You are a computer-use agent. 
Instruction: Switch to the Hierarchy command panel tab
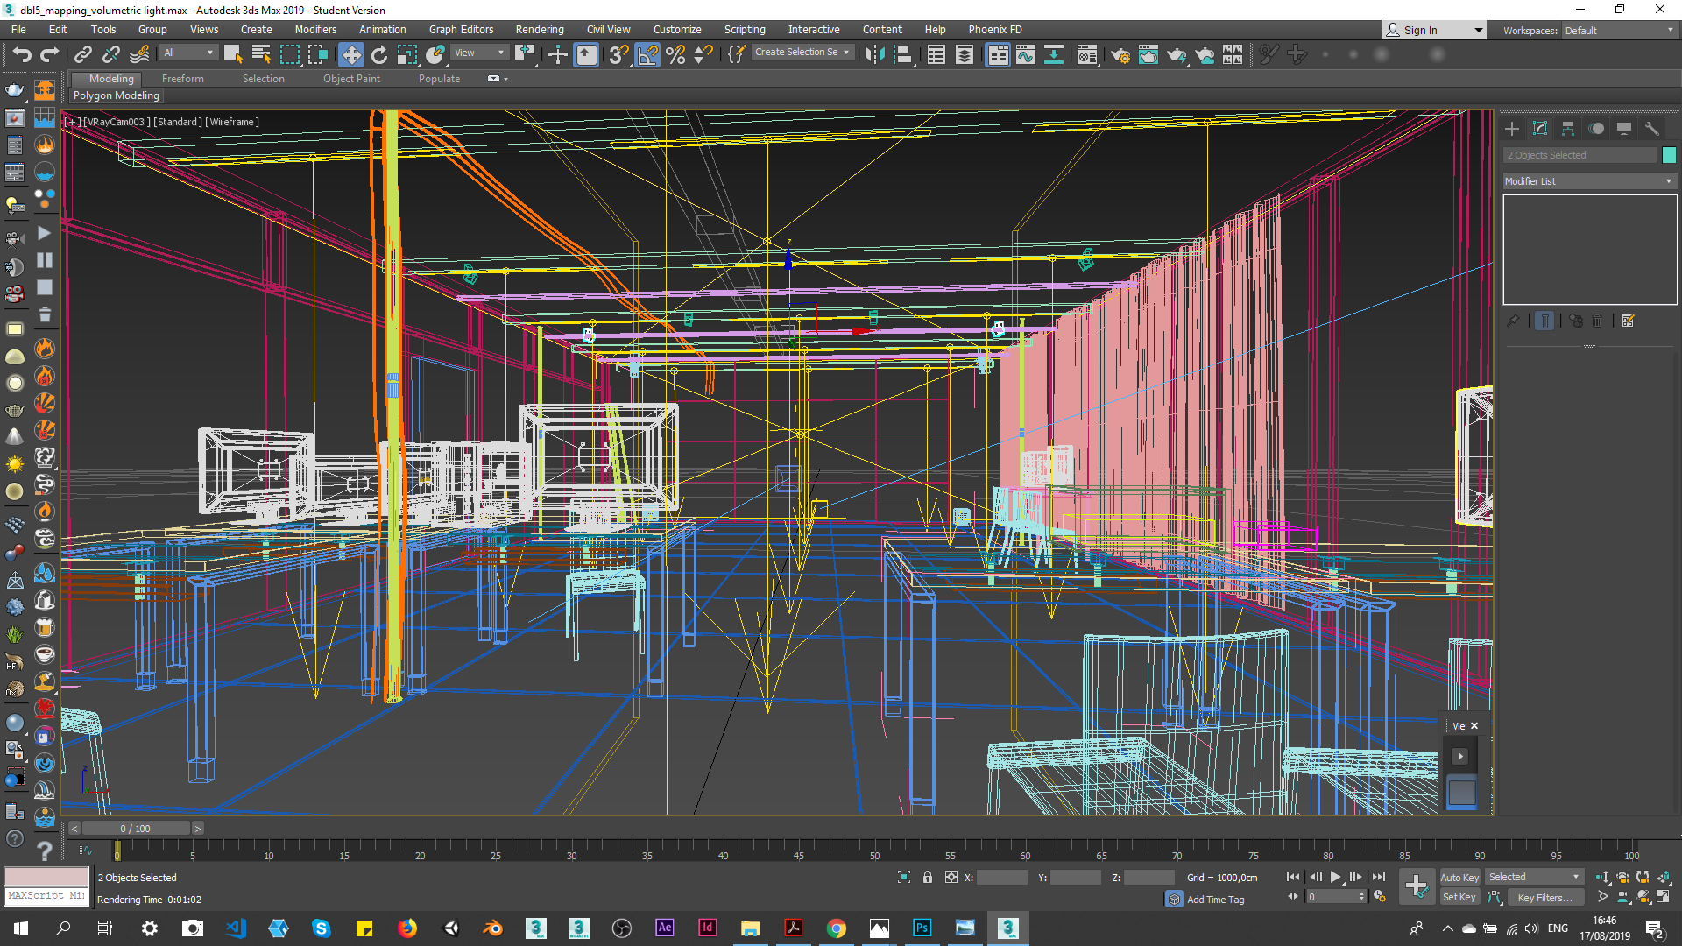1567,129
